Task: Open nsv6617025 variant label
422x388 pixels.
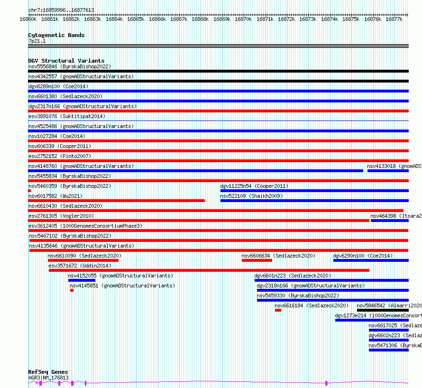Action: pyautogui.click(x=395, y=325)
